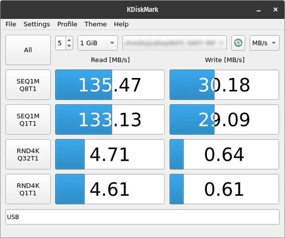Start the RND4K Q32T1 test
The width and height of the screenshot is (285, 238).
(x=28, y=154)
